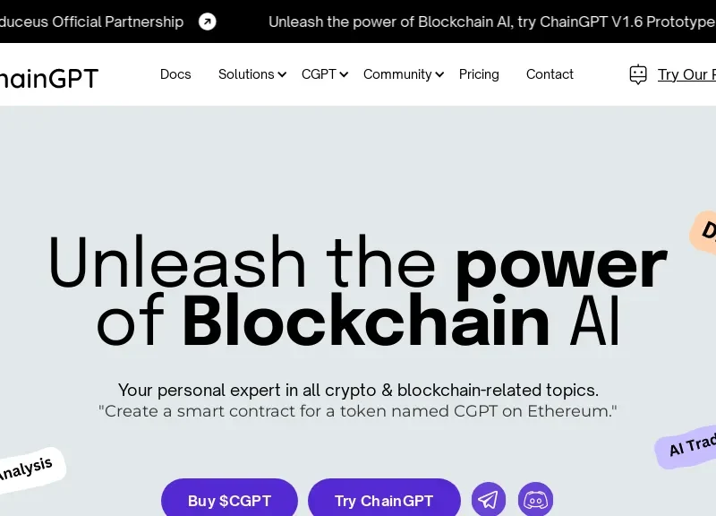716x516 pixels.
Task: Expand the CGPT dropdown chevron
Action: [x=344, y=75]
